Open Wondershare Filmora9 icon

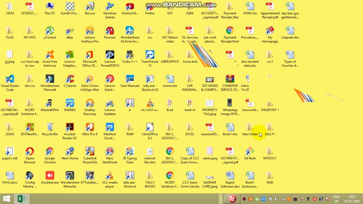(50, 83)
